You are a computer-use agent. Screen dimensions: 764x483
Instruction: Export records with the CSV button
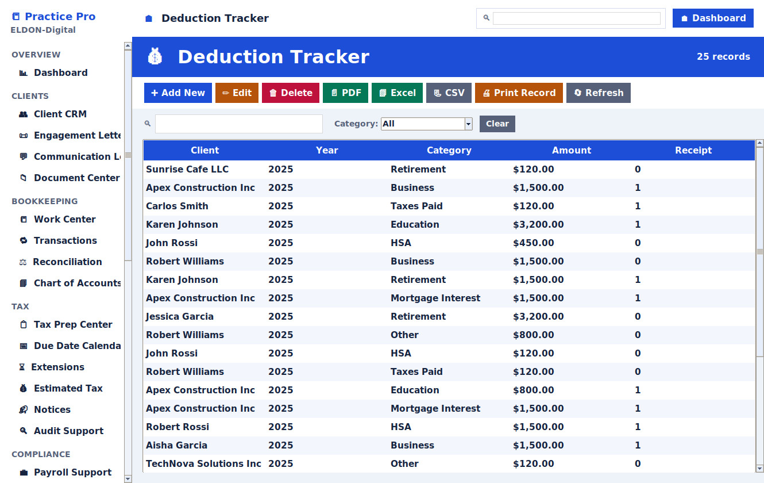449,93
